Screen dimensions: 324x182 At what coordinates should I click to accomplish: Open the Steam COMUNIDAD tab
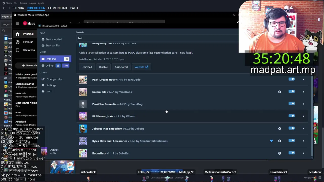tap(57, 8)
